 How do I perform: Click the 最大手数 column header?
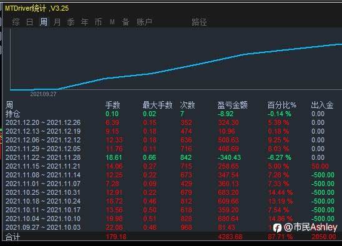[x=157, y=105]
